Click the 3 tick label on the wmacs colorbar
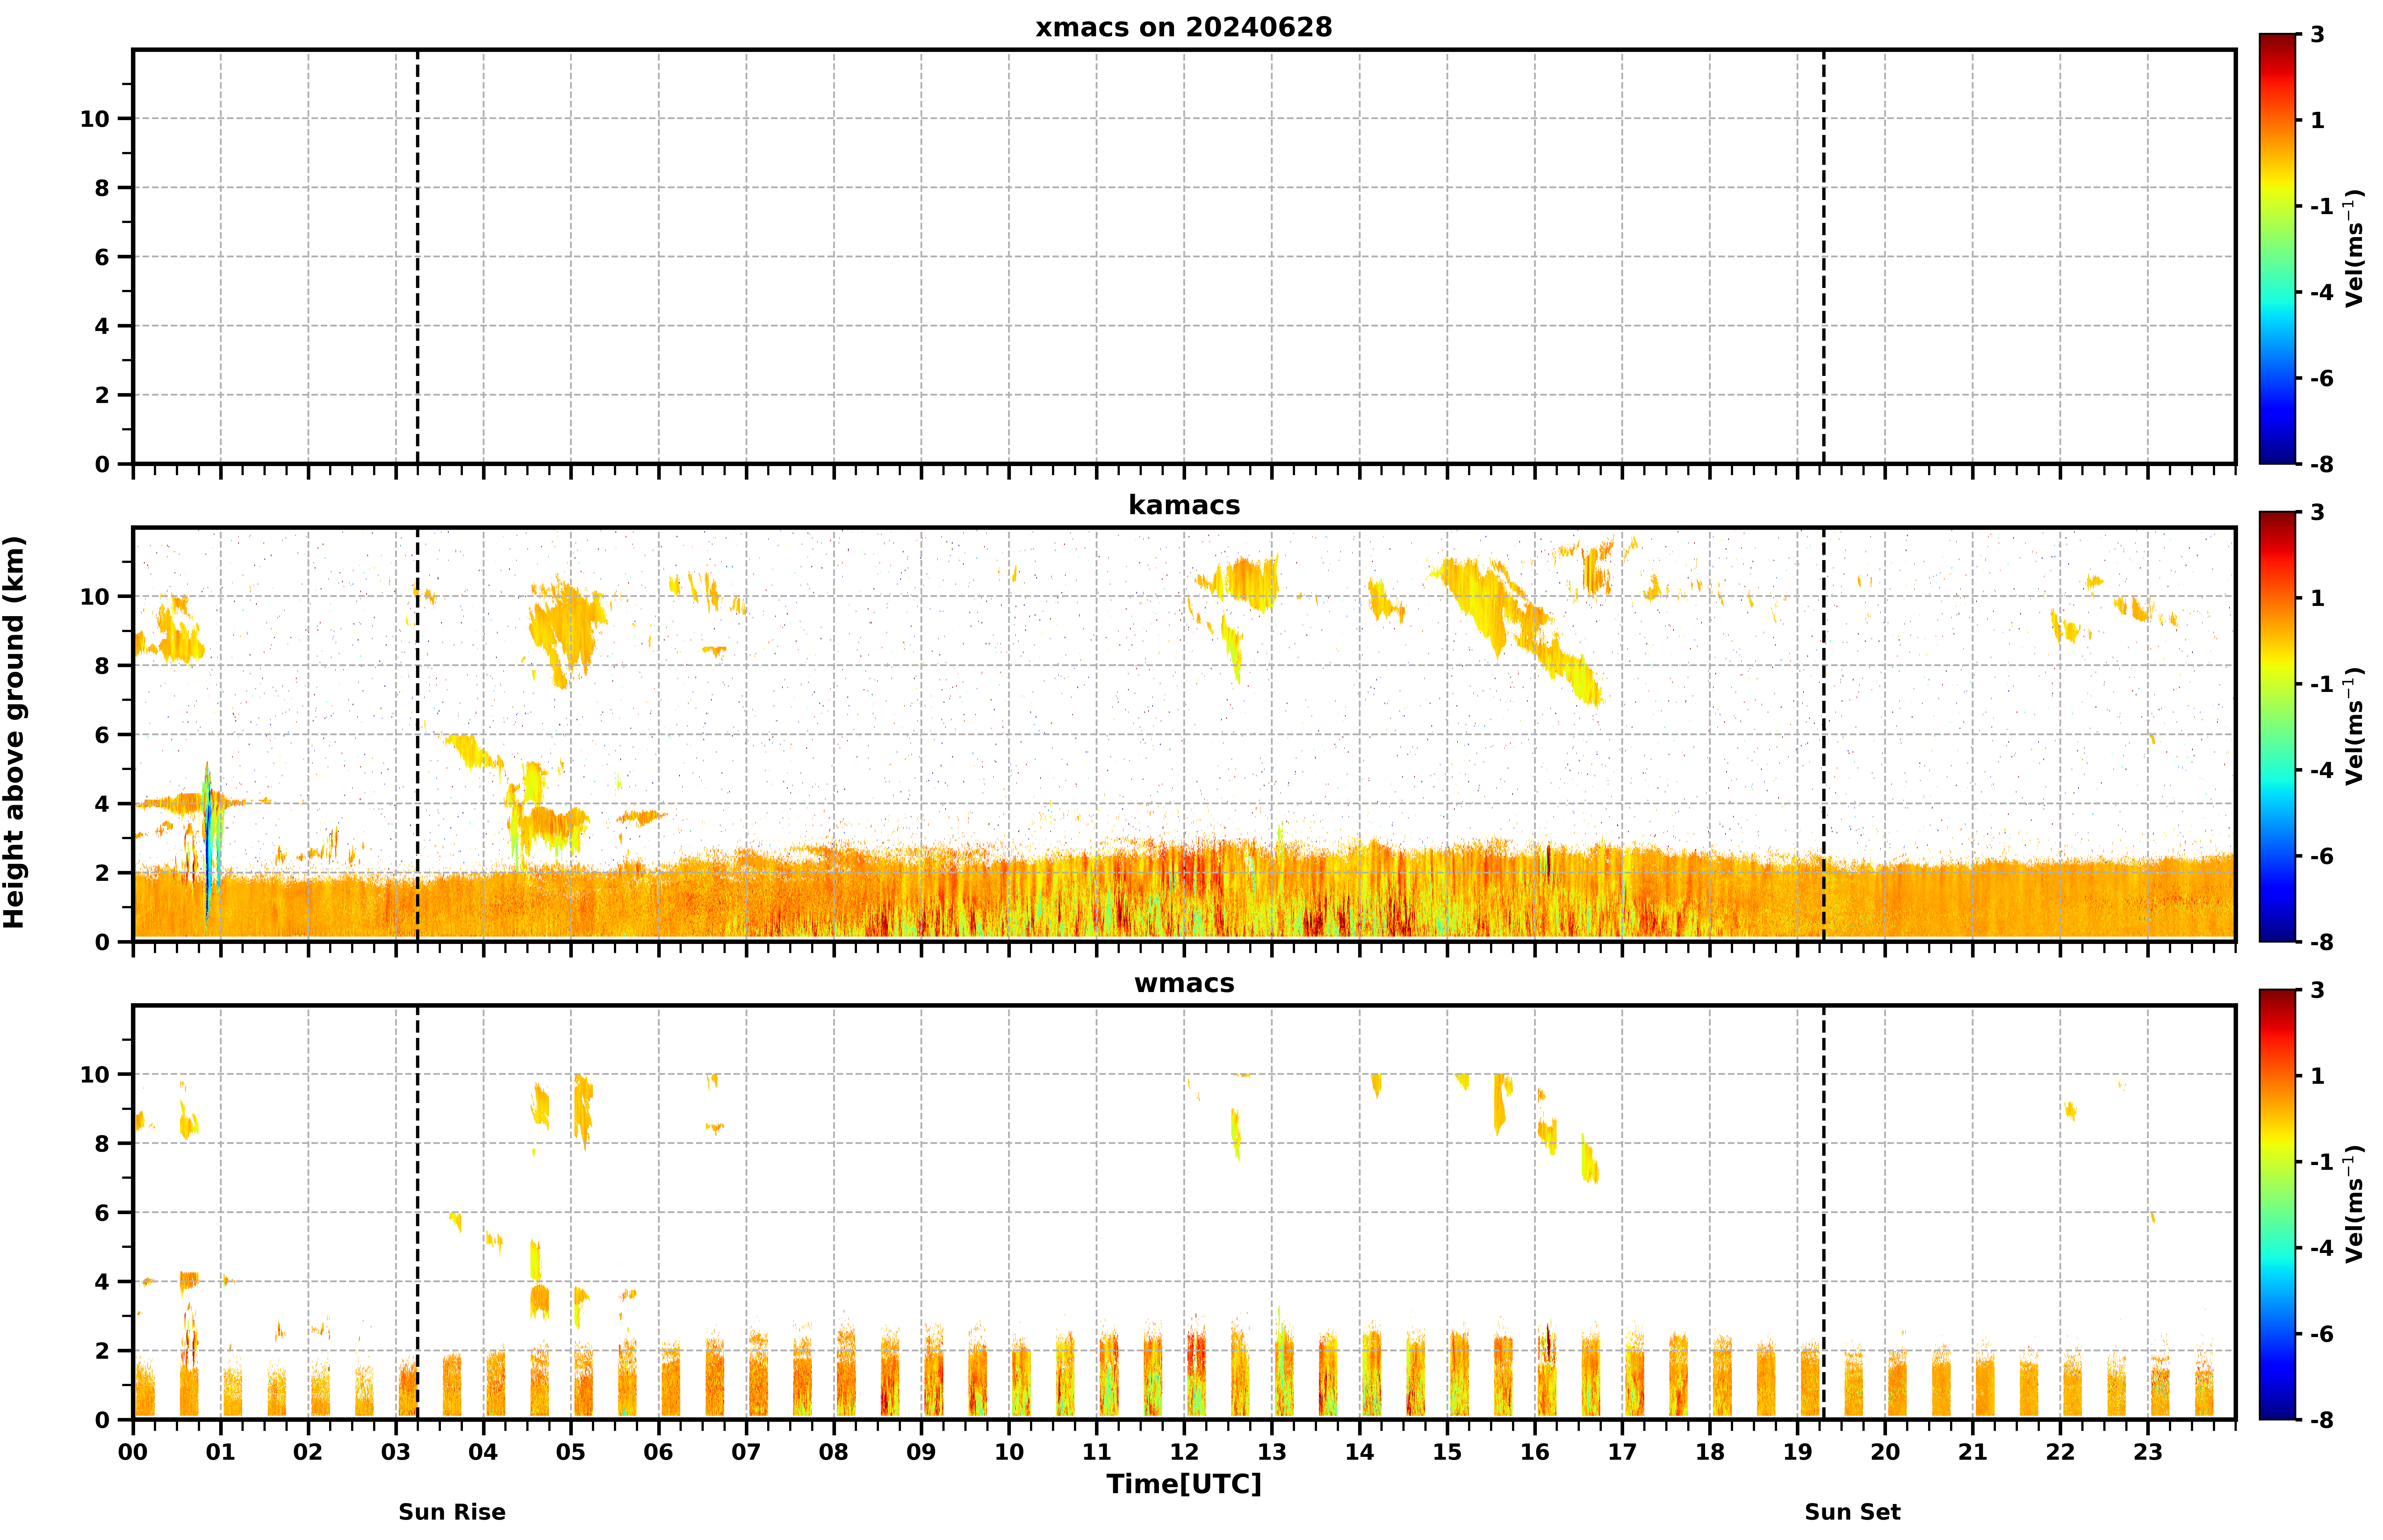This screenshot has width=2383, height=1540. (2317, 990)
